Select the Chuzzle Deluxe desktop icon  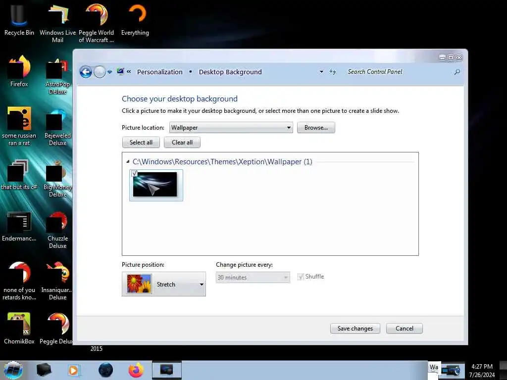click(x=57, y=230)
